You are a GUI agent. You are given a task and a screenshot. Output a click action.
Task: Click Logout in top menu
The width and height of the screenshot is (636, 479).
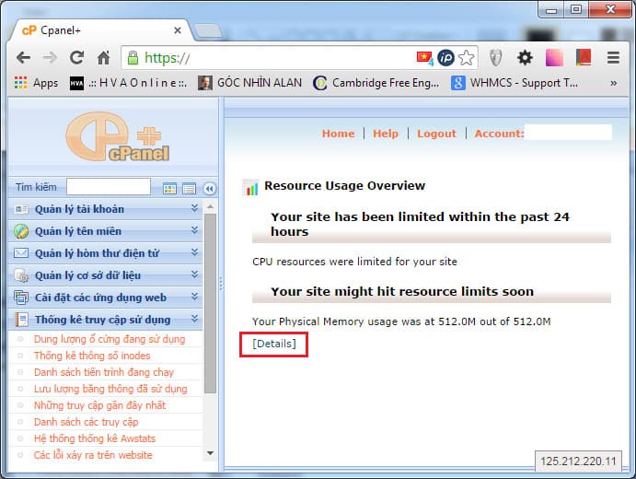pyautogui.click(x=436, y=134)
